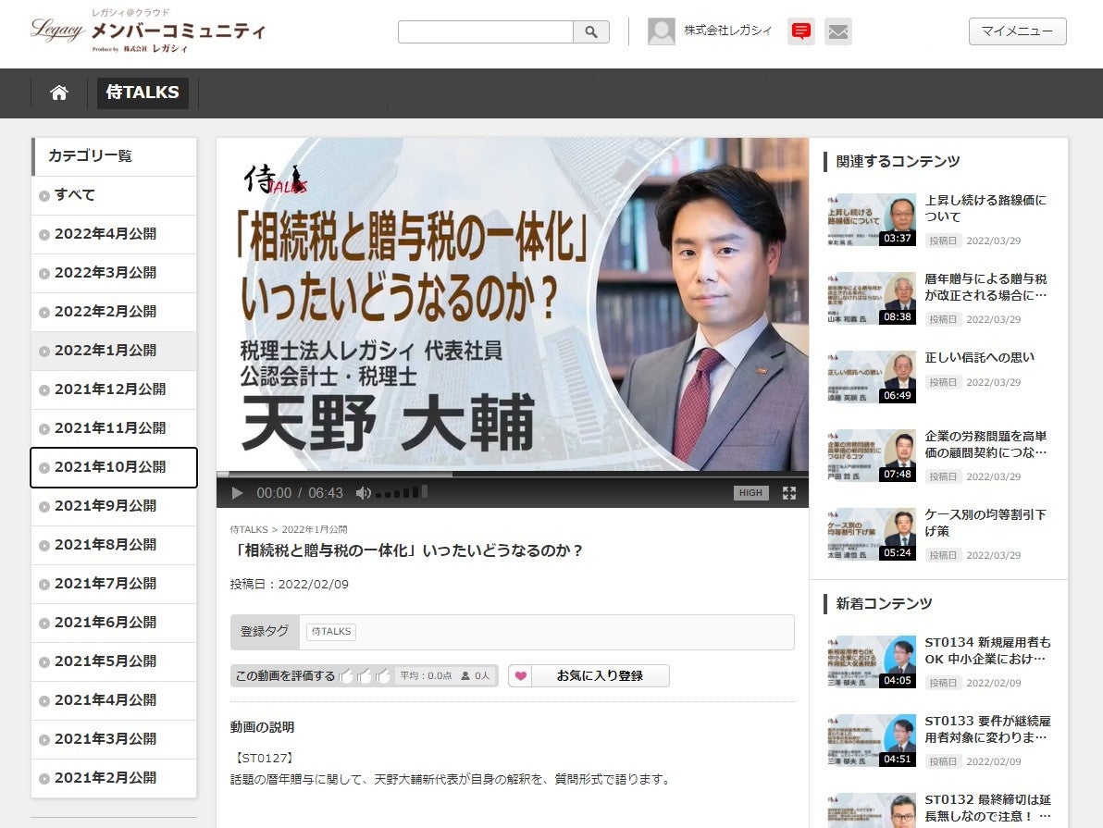Open the 正しい信託への思い link
Viewport: 1103px width, 828px height.
[980, 358]
